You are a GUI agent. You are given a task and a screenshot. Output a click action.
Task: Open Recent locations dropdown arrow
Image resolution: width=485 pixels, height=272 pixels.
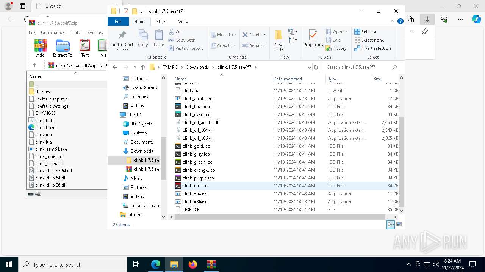135,67
